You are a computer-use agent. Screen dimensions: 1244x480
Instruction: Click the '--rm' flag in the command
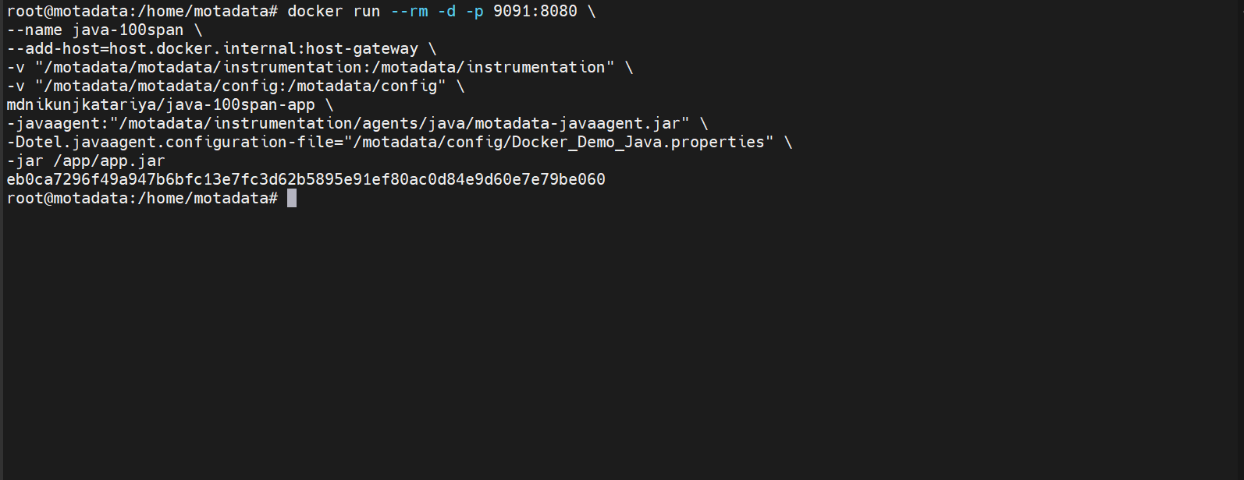click(409, 11)
